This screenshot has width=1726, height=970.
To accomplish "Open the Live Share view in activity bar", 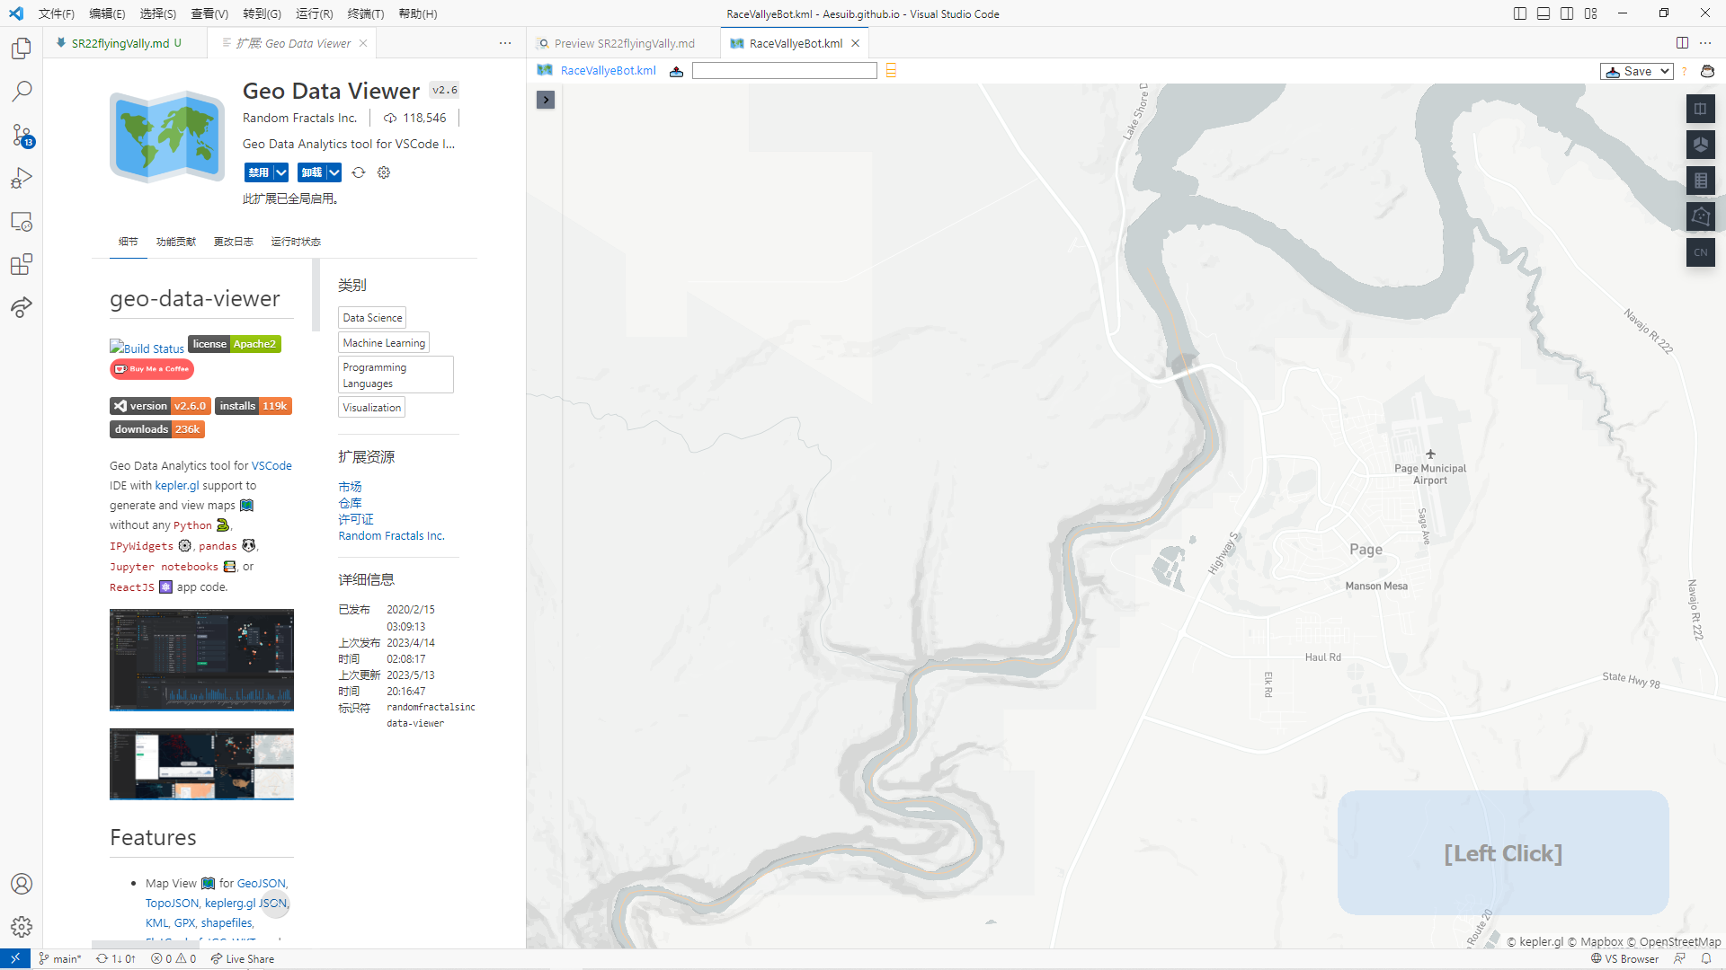I will (22, 307).
